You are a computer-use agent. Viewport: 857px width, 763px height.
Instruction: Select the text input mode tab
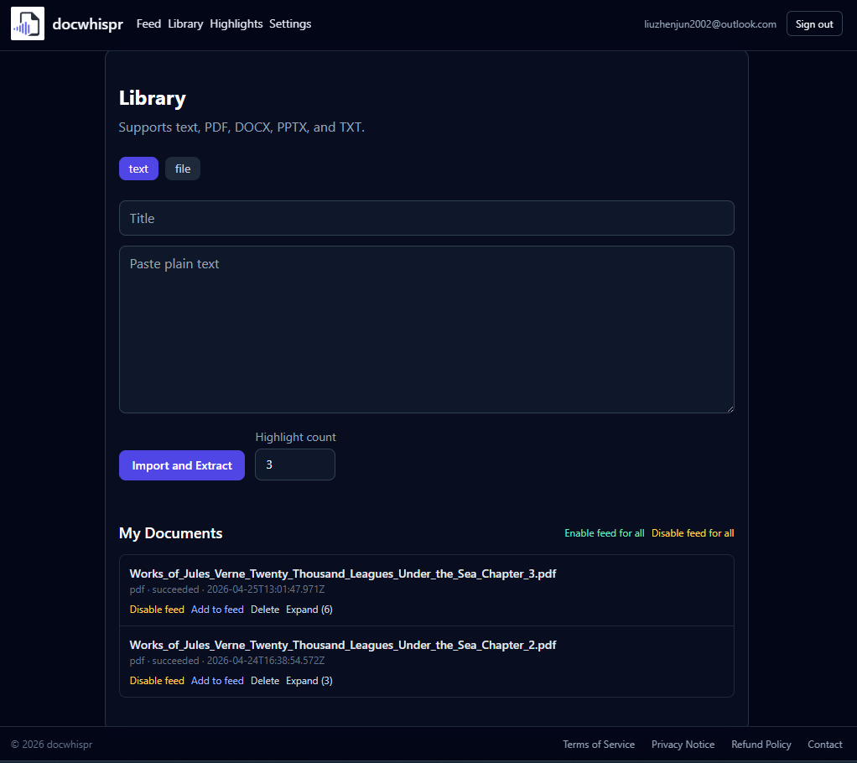pyautogui.click(x=138, y=169)
